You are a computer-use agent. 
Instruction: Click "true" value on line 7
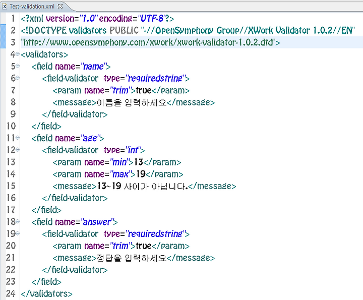tap(144, 90)
